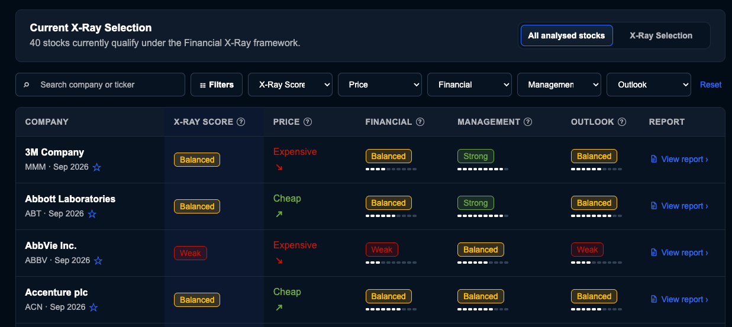Viewport: 732px width, 327px height.
Task: Open the Price filter dropdown
Action: coord(379,85)
